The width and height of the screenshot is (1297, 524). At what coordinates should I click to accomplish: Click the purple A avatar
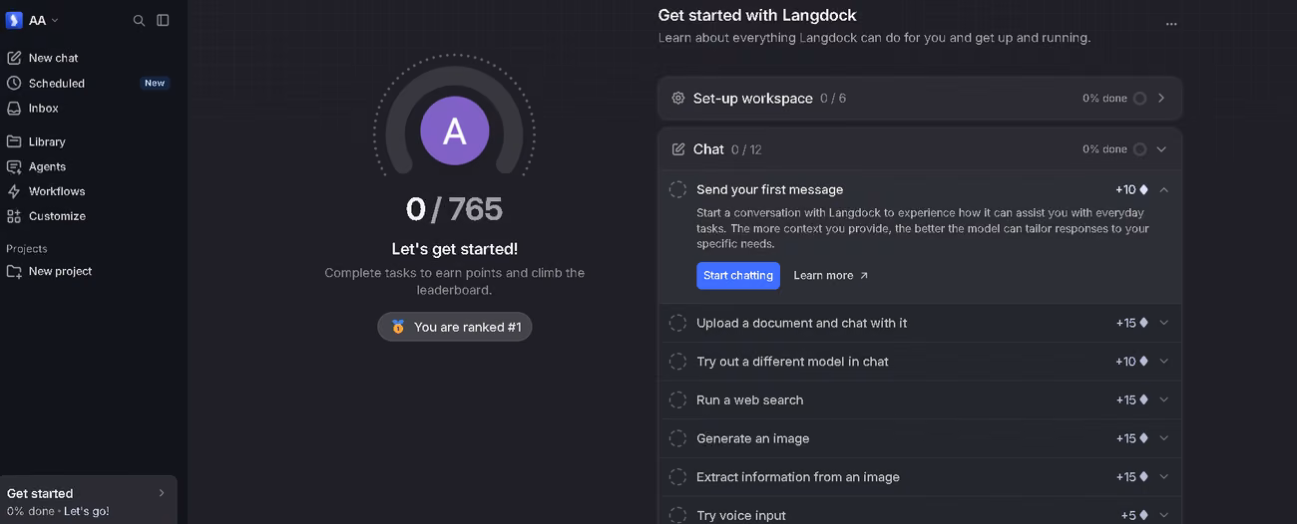455,131
